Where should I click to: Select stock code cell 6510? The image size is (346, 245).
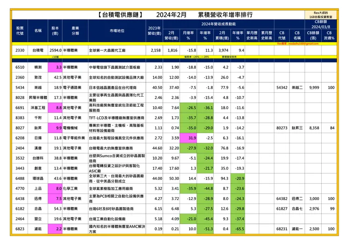(x=20, y=67)
